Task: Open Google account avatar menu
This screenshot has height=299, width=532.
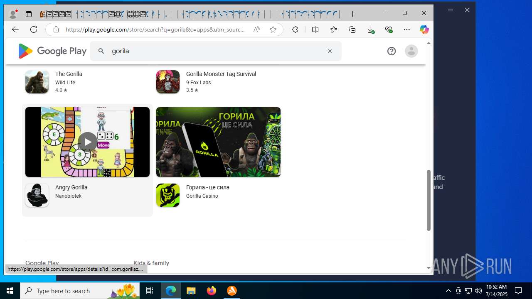Action: [x=411, y=51]
